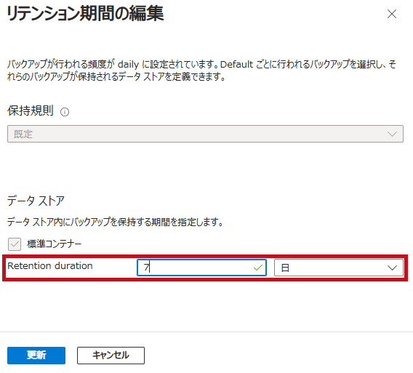Click the chevron arrow on 日 dropdown
413x373 pixels.
(x=392, y=268)
